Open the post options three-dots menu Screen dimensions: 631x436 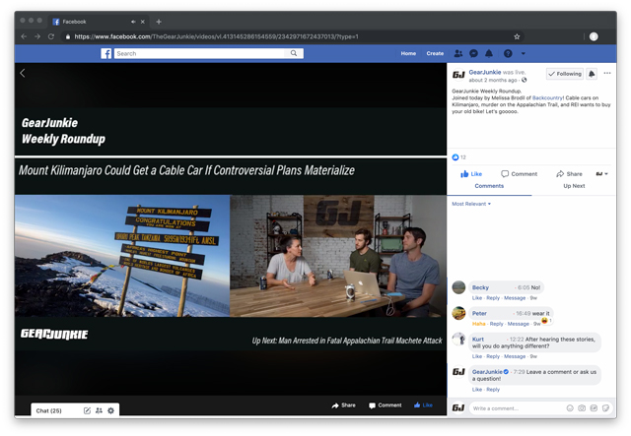click(x=607, y=73)
